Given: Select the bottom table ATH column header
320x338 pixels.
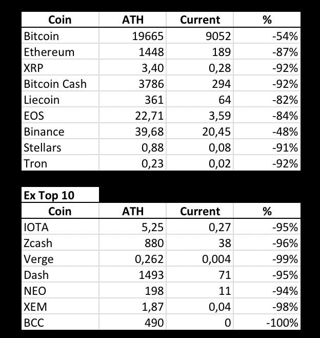Looking at the screenshot, I should click(132, 211).
